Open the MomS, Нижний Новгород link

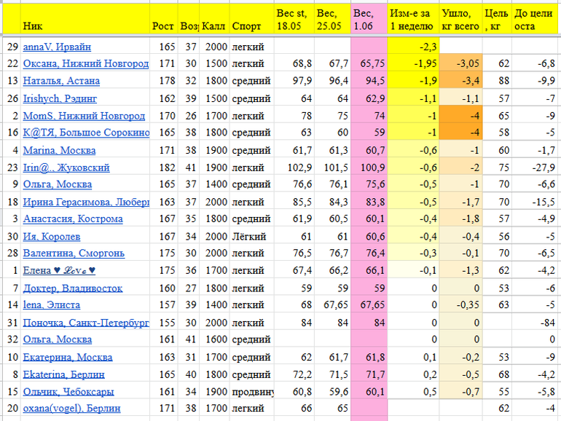coord(84,116)
